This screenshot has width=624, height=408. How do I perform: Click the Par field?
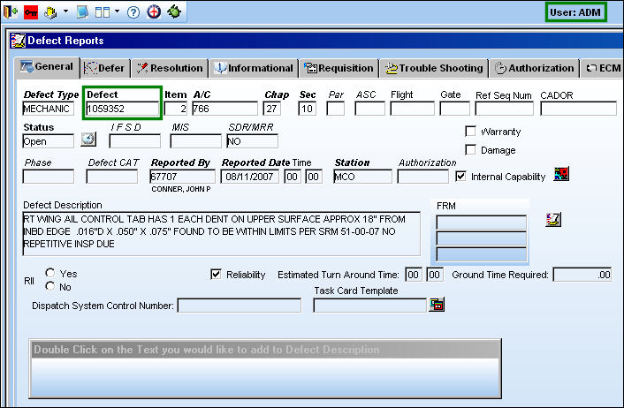point(336,109)
